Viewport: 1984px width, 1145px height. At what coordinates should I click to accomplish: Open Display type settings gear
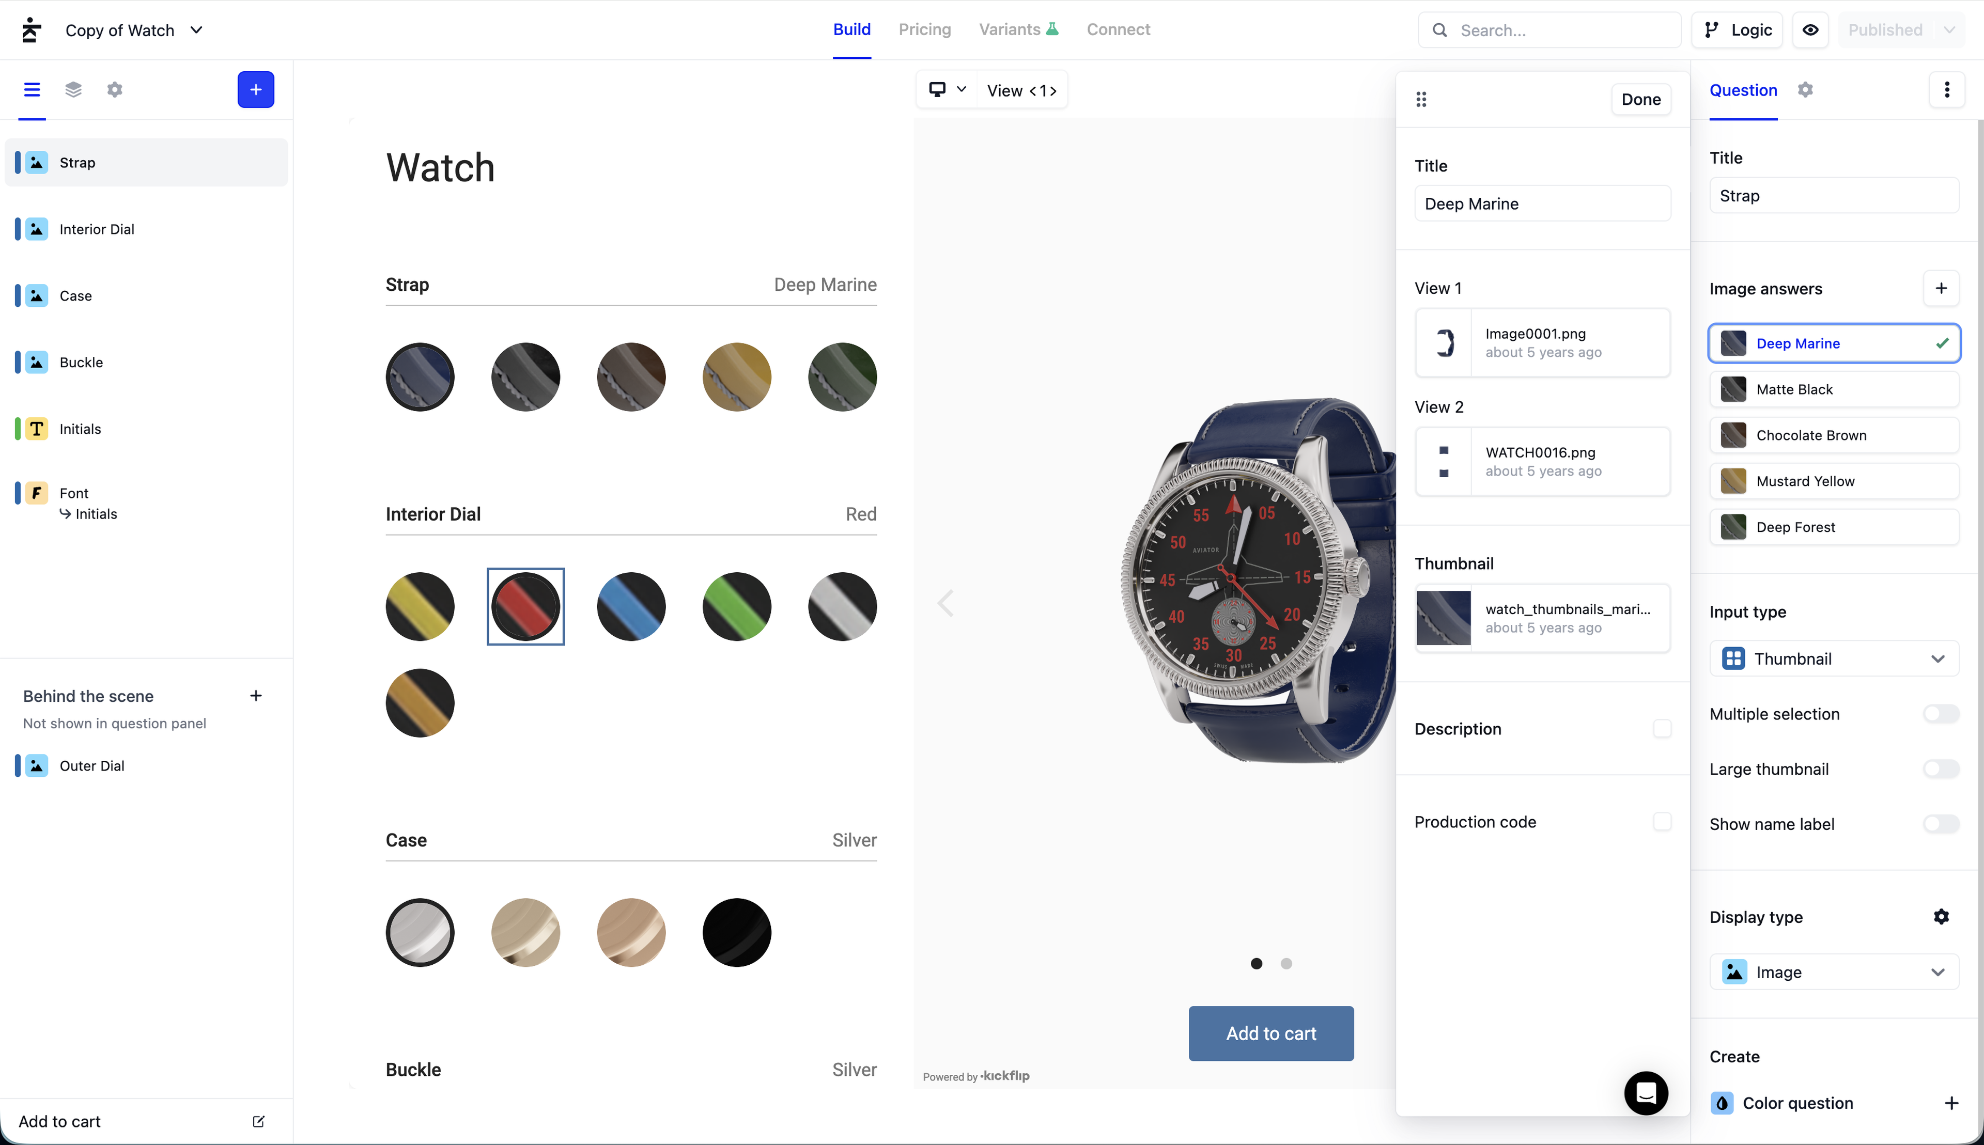pos(1941,917)
